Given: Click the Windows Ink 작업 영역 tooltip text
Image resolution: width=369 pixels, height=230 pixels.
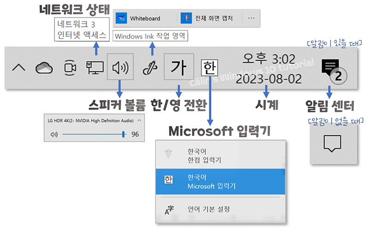Looking at the screenshot, I should pos(150,36).
